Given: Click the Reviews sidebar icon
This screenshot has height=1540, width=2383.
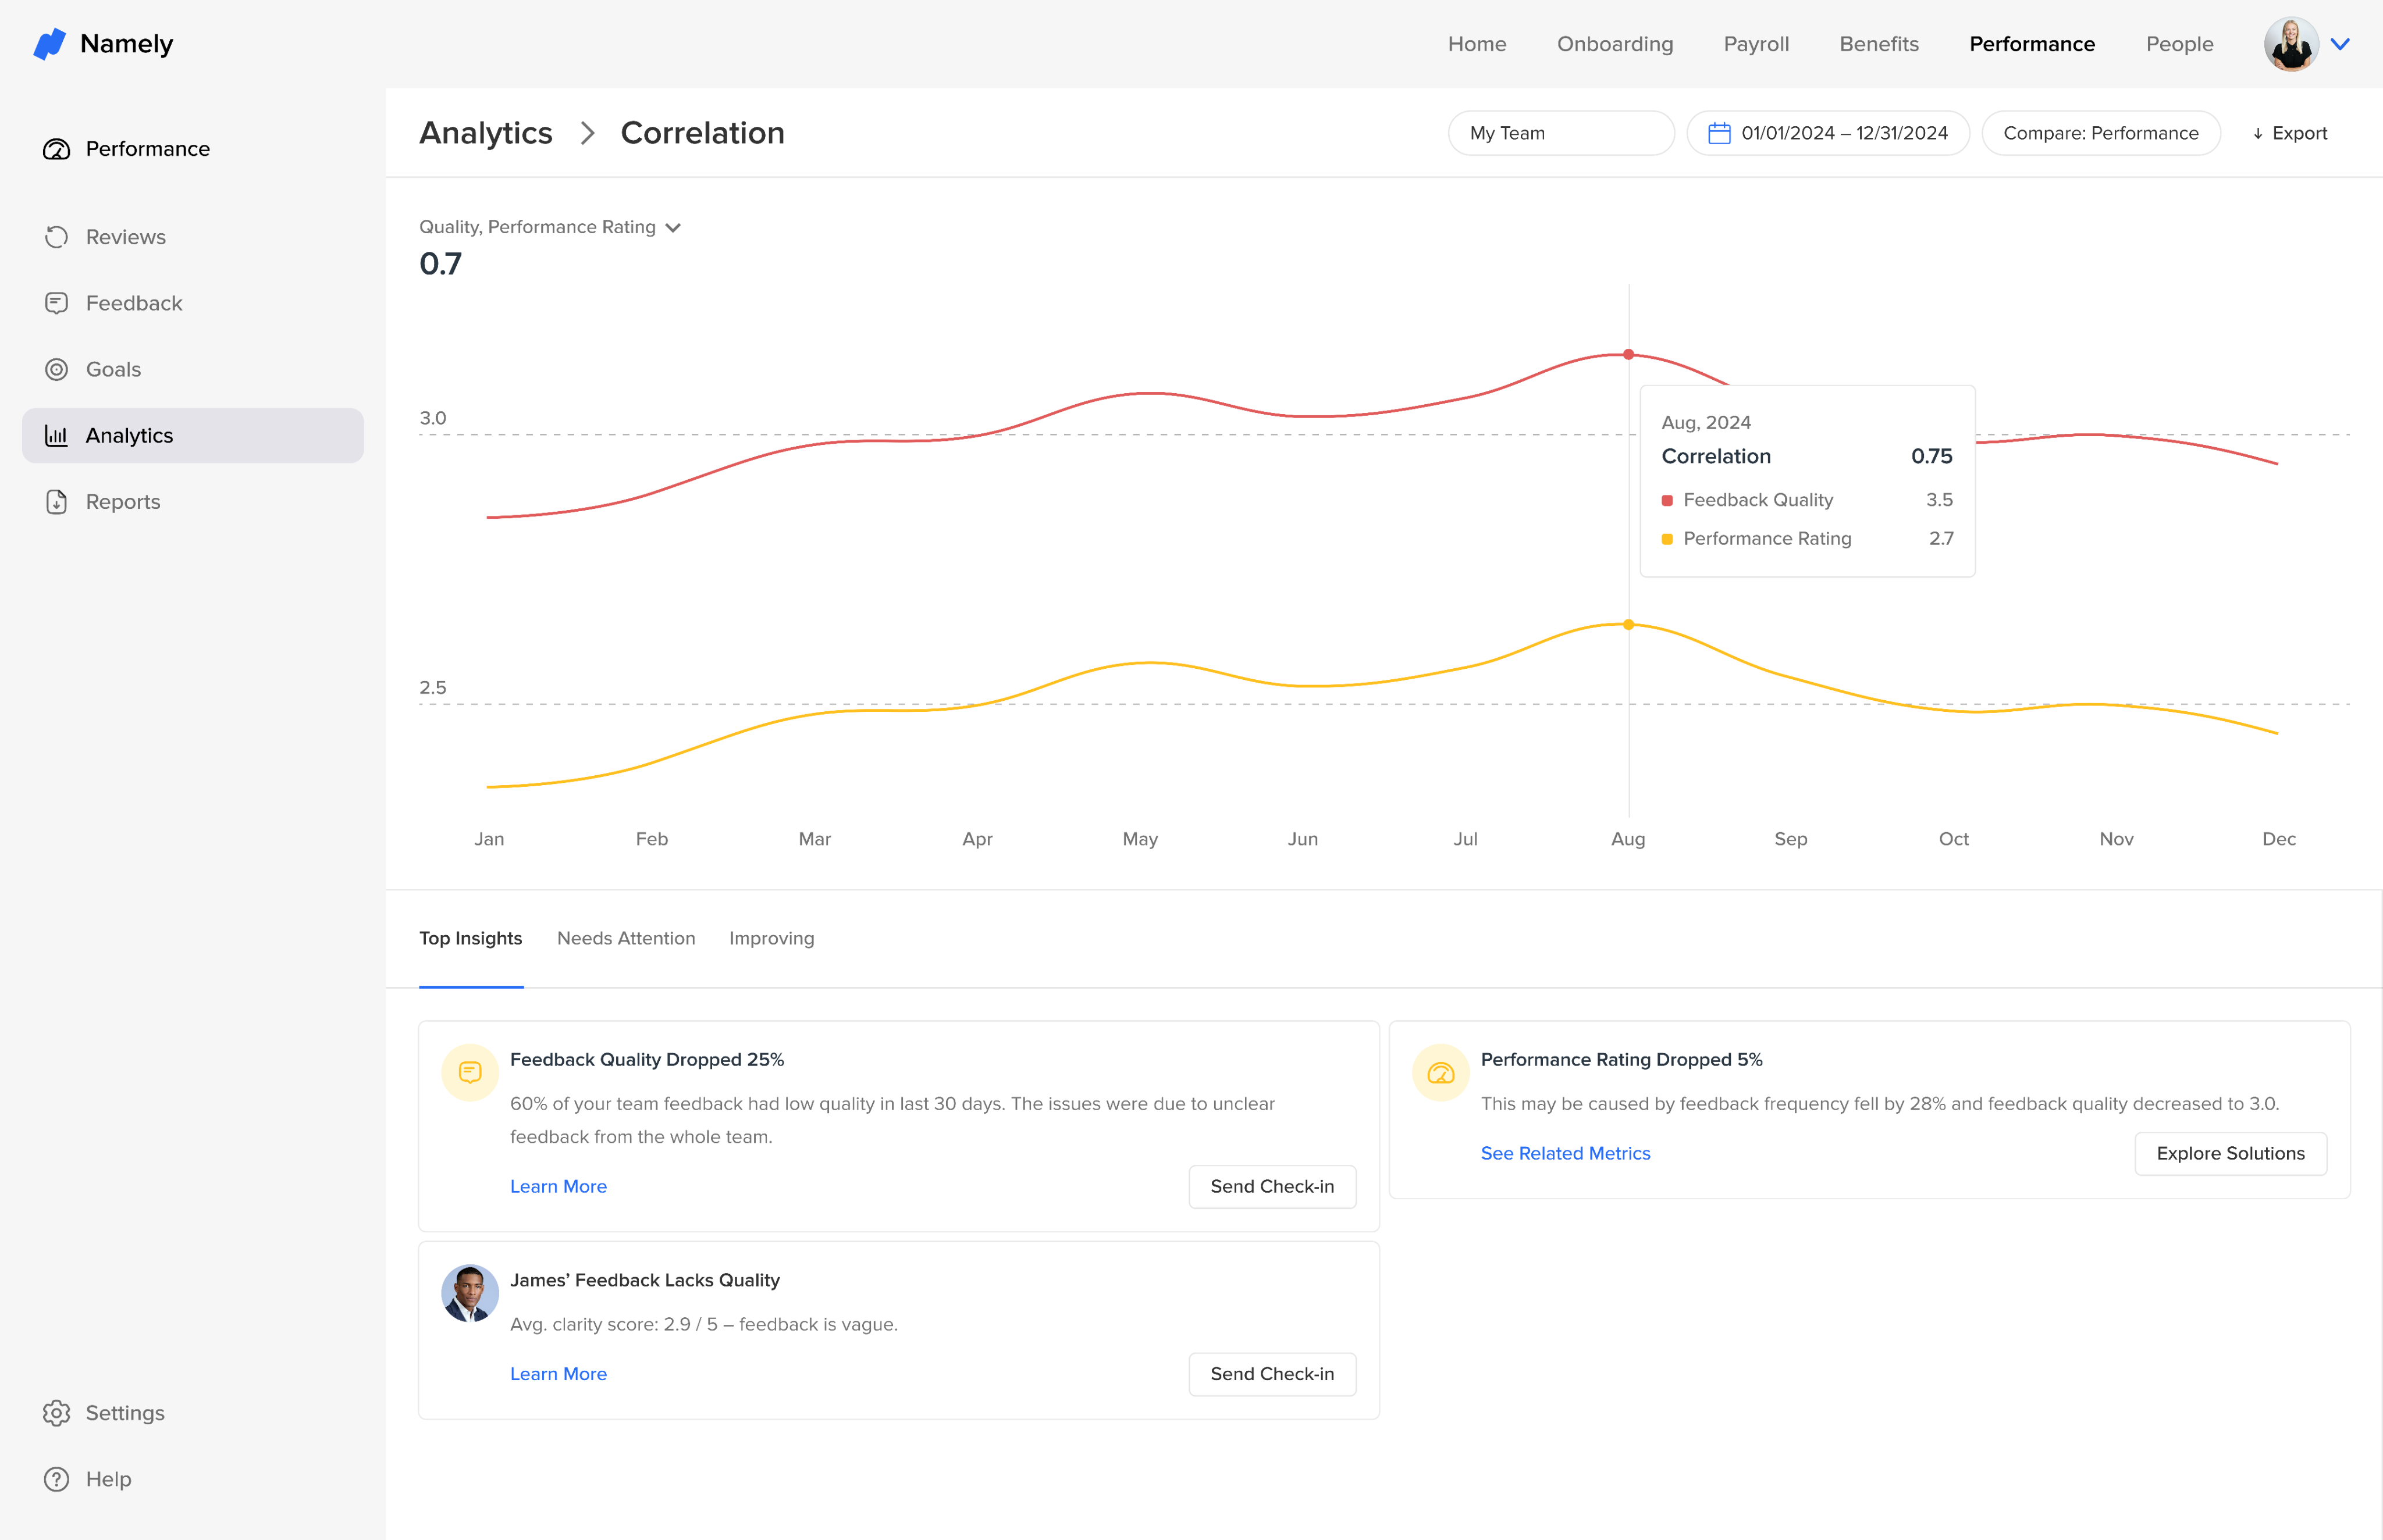Looking at the screenshot, I should tap(57, 237).
